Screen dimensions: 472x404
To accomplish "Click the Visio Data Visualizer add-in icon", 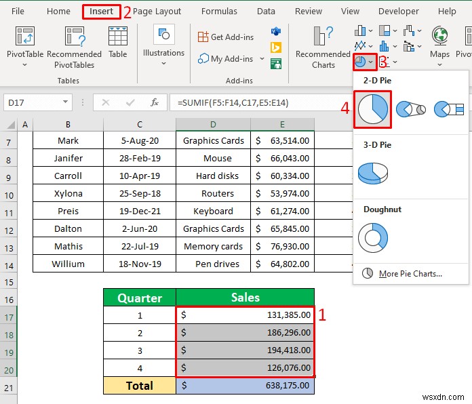I will pyautogui.click(x=276, y=31).
